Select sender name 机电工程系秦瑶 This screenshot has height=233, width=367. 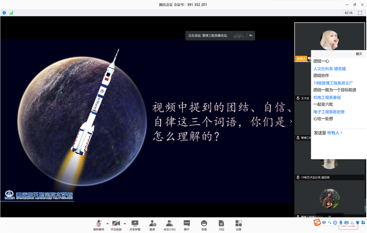point(327,97)
